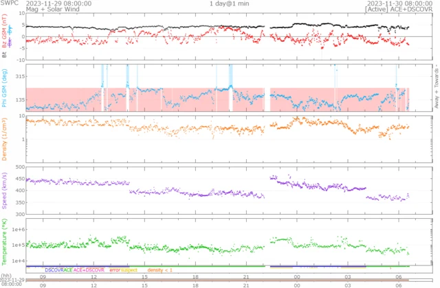440x288 pixels.
Task: Click the blue DSCOVR legend entry
Action: point(54,270)
